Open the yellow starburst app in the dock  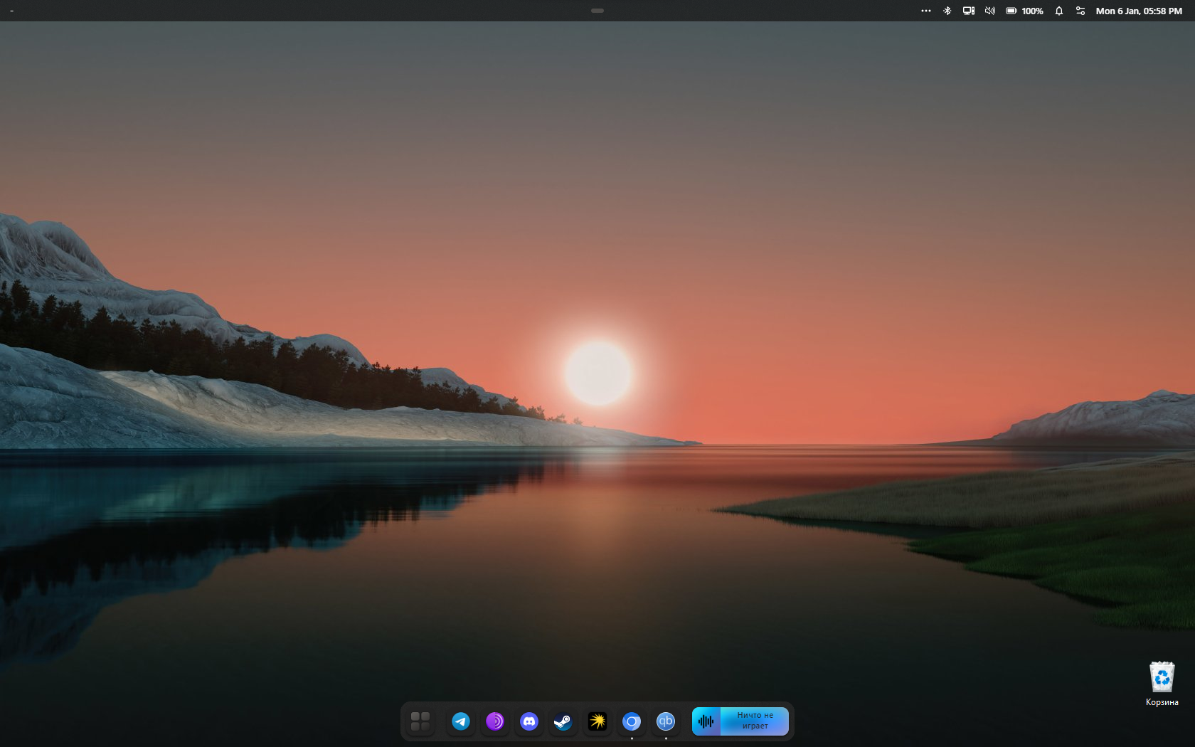point(597,721)
